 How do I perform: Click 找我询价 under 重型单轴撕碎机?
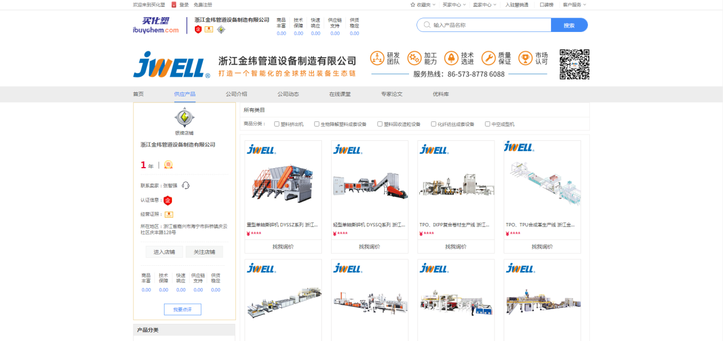pos(283,246)
